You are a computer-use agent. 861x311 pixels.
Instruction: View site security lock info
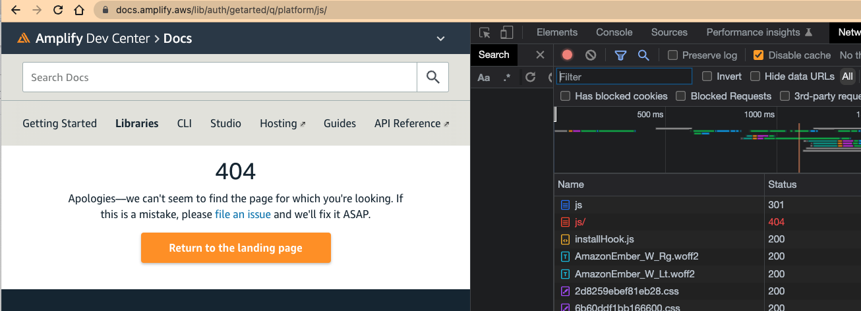(x=105, y=10)
